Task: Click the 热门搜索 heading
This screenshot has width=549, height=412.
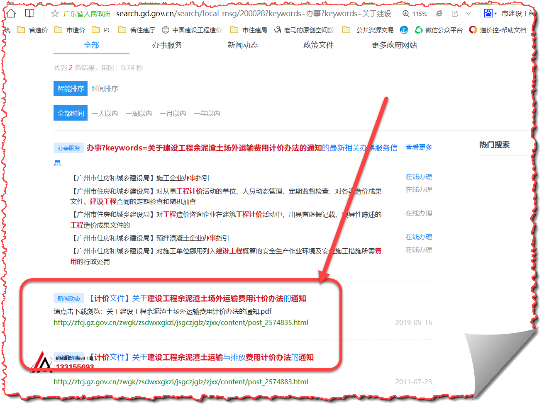Action: [x=494, y=145]
